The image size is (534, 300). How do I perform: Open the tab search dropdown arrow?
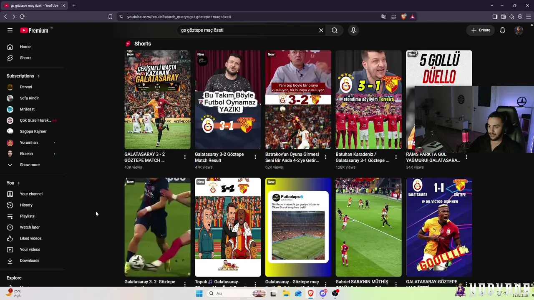(492, 5)
